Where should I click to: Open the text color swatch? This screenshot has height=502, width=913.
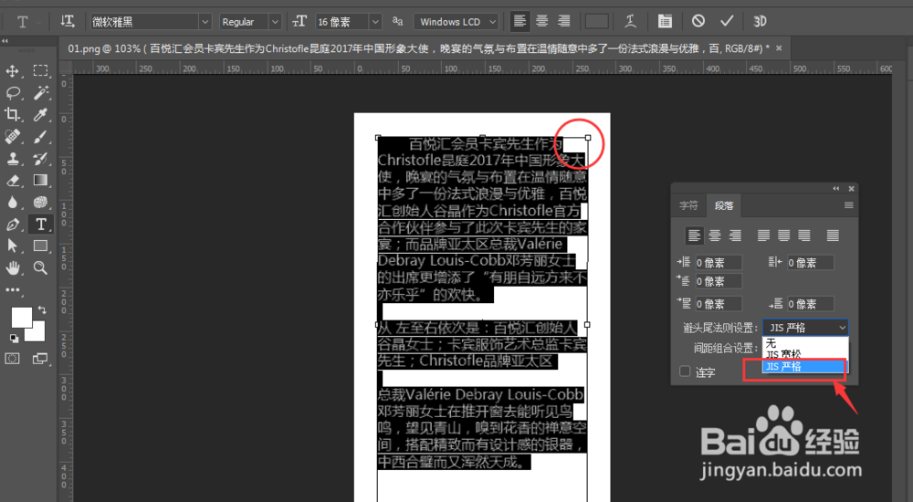click(x=596, y=22)
